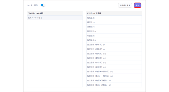Select 取引単価 (7) item
The image size is (169, 92).
click(114, 40)
